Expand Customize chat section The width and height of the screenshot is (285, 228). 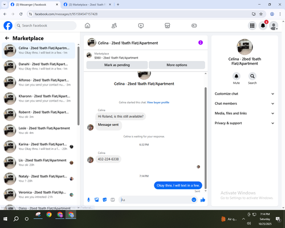click(245, 93)
